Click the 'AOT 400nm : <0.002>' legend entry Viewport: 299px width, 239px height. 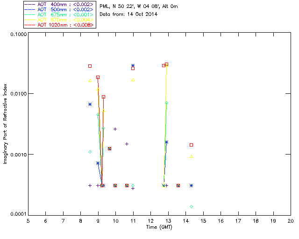pos(59,4)
